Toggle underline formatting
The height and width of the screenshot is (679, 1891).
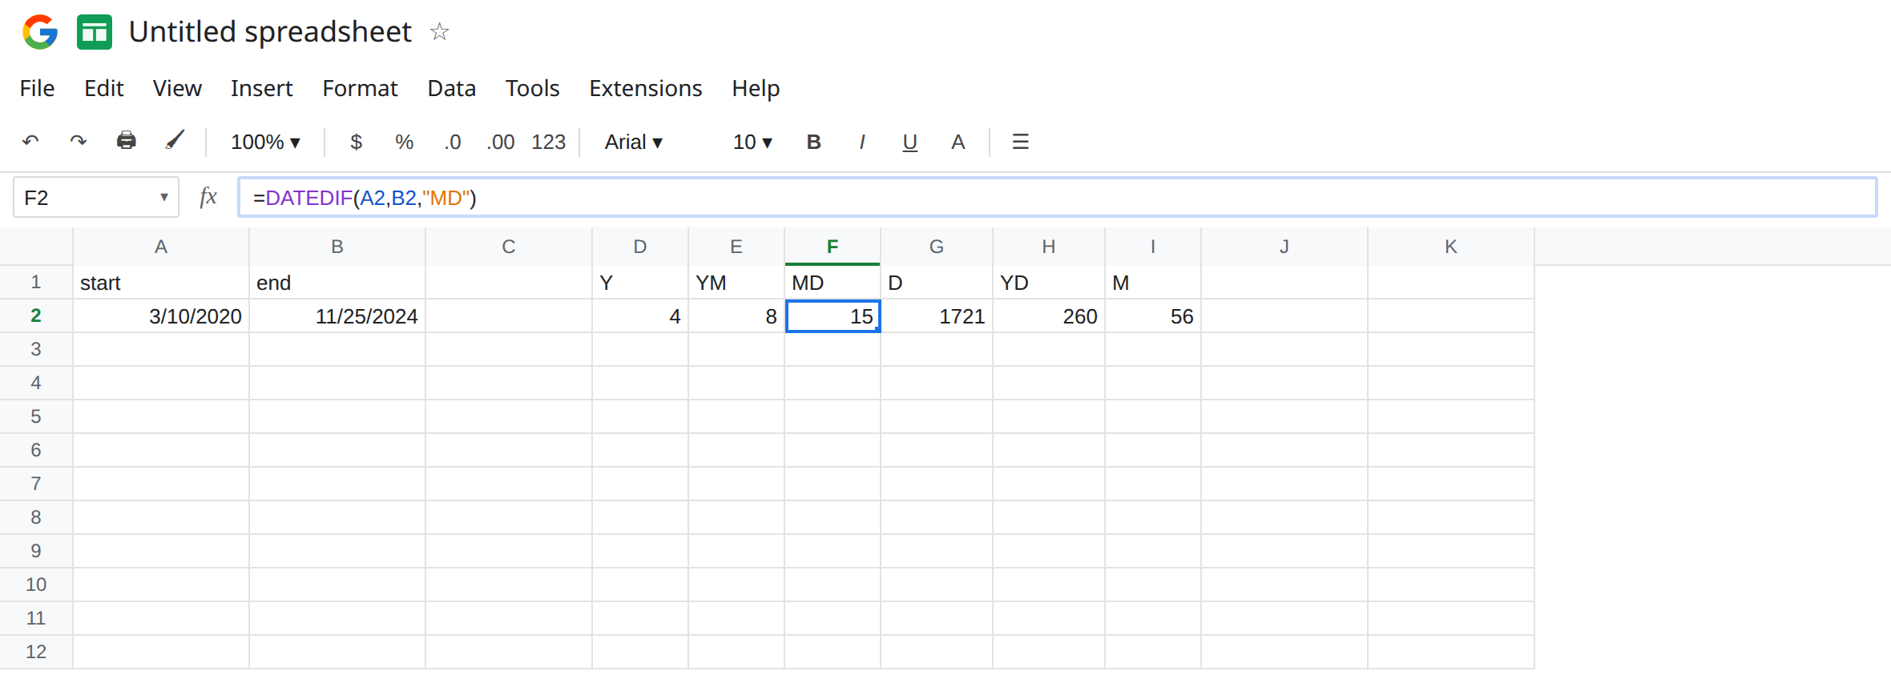[909, 143]
